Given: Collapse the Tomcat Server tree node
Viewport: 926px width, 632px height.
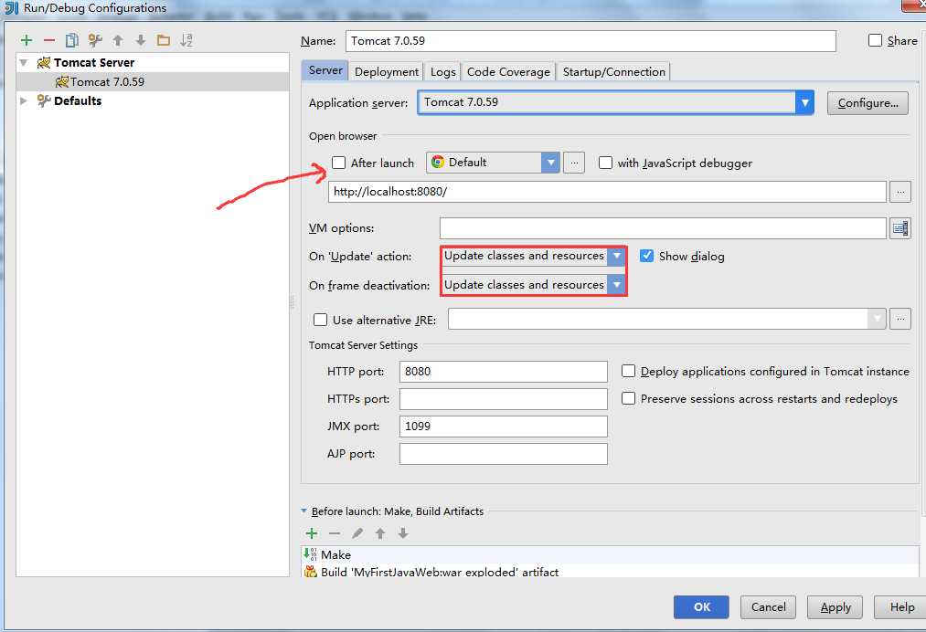Looking at the screenshot, I should [24, 62].
